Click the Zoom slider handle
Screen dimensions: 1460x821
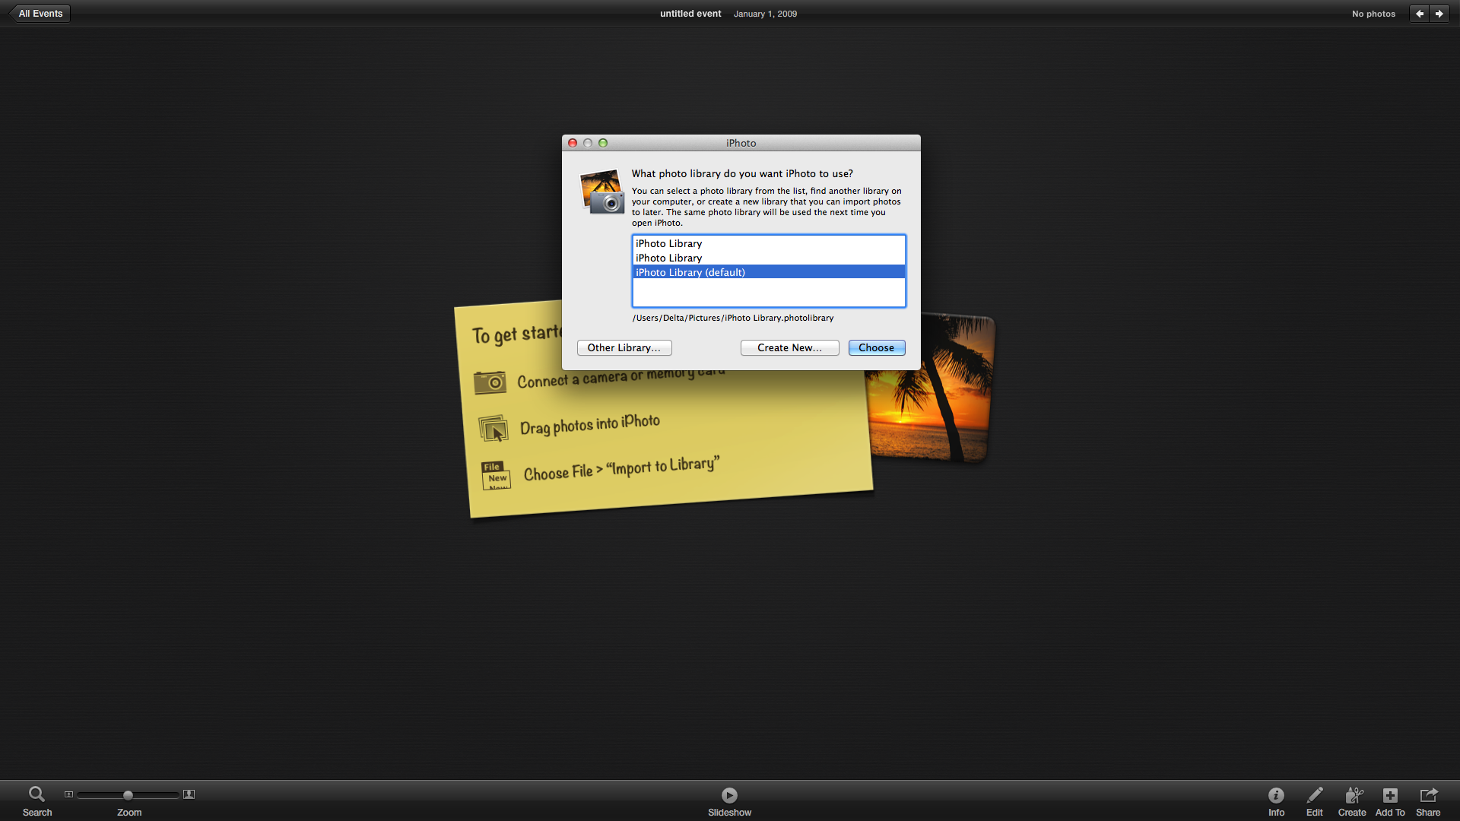pos(128,795)
